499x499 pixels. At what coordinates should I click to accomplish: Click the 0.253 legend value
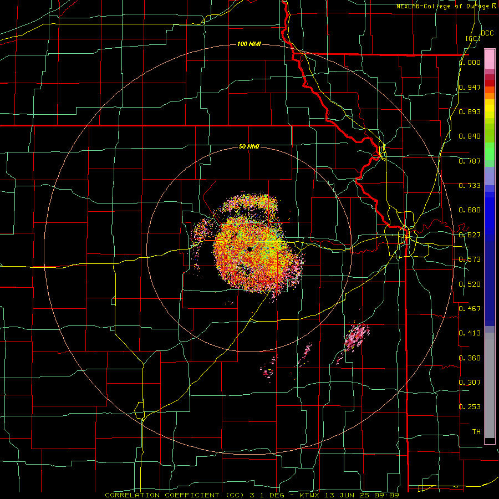[470, 407]
